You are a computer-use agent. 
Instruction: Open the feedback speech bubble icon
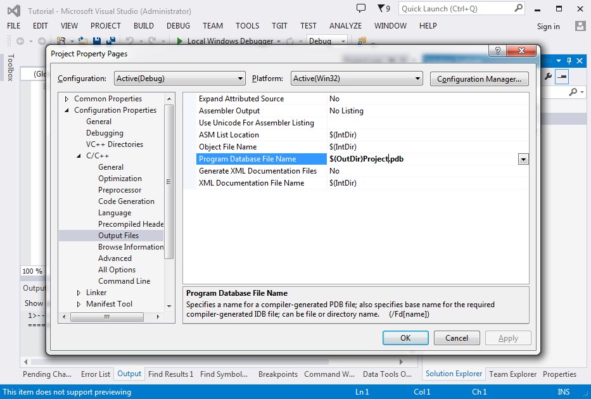point(360,8)
